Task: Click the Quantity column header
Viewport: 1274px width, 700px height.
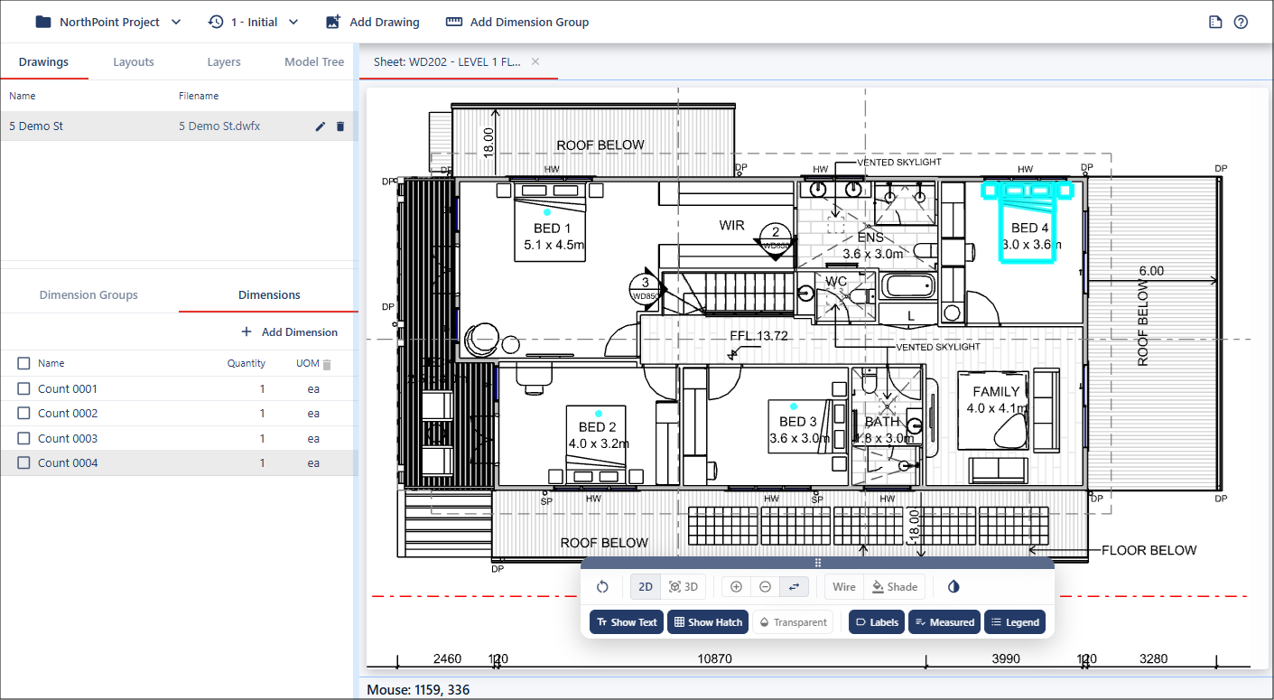Action: tap(246, 363)
